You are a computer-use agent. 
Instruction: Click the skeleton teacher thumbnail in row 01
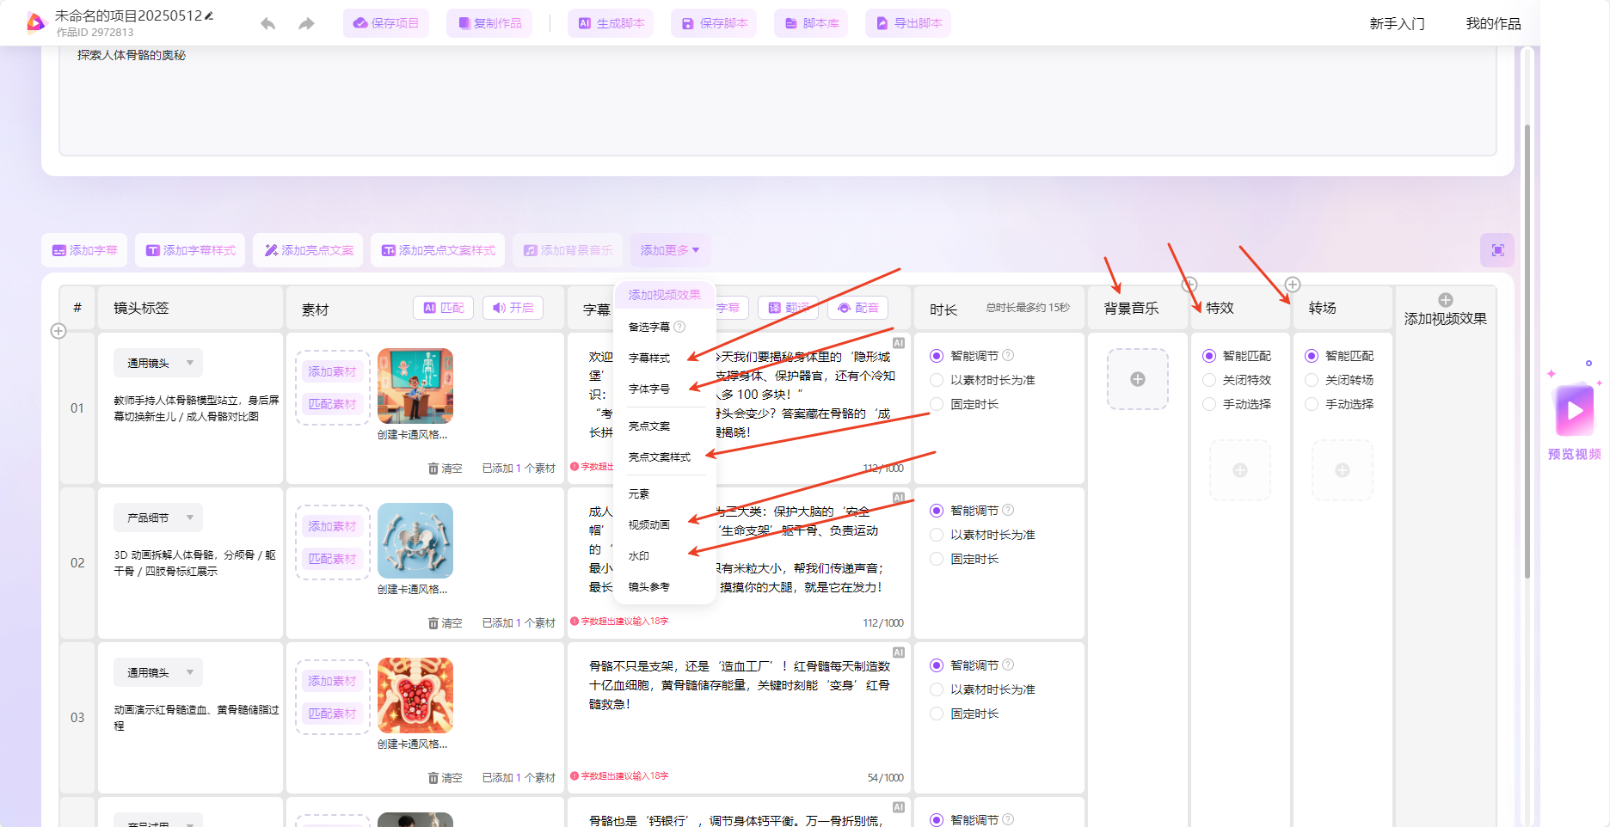(415, 386)
